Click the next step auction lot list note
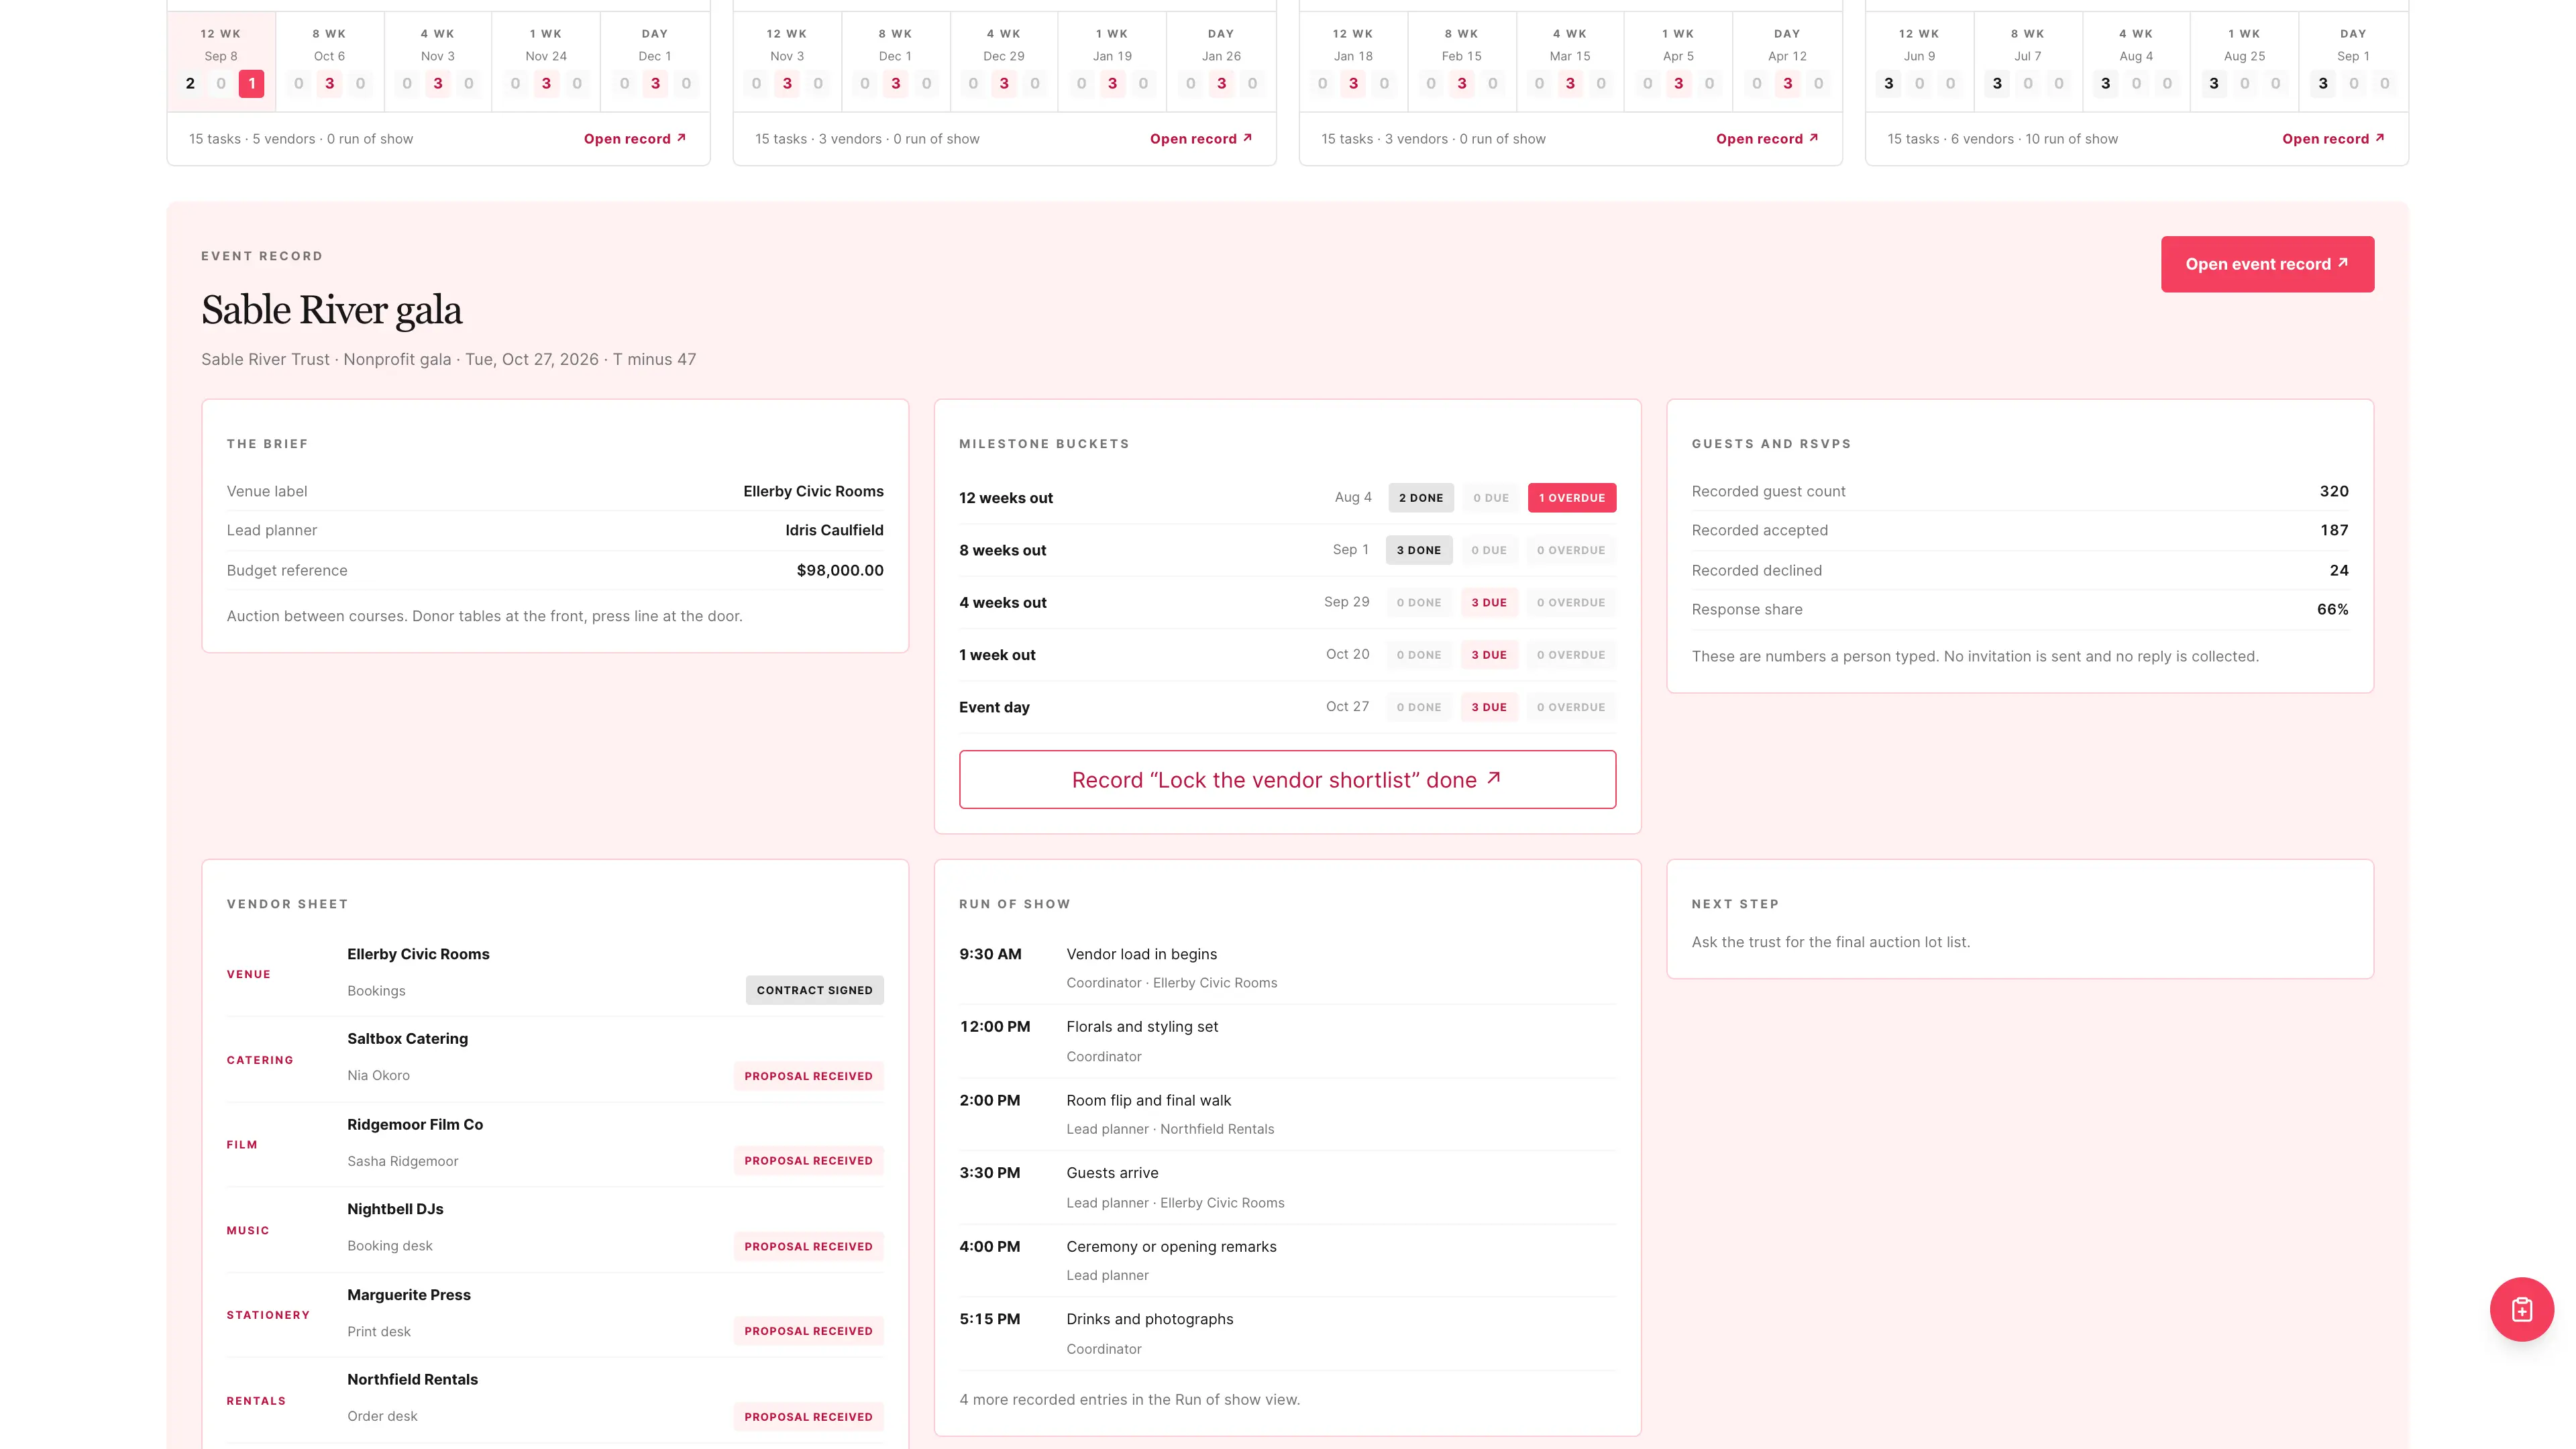The image size is (2576, 1449). click(x=1830, y=942)
